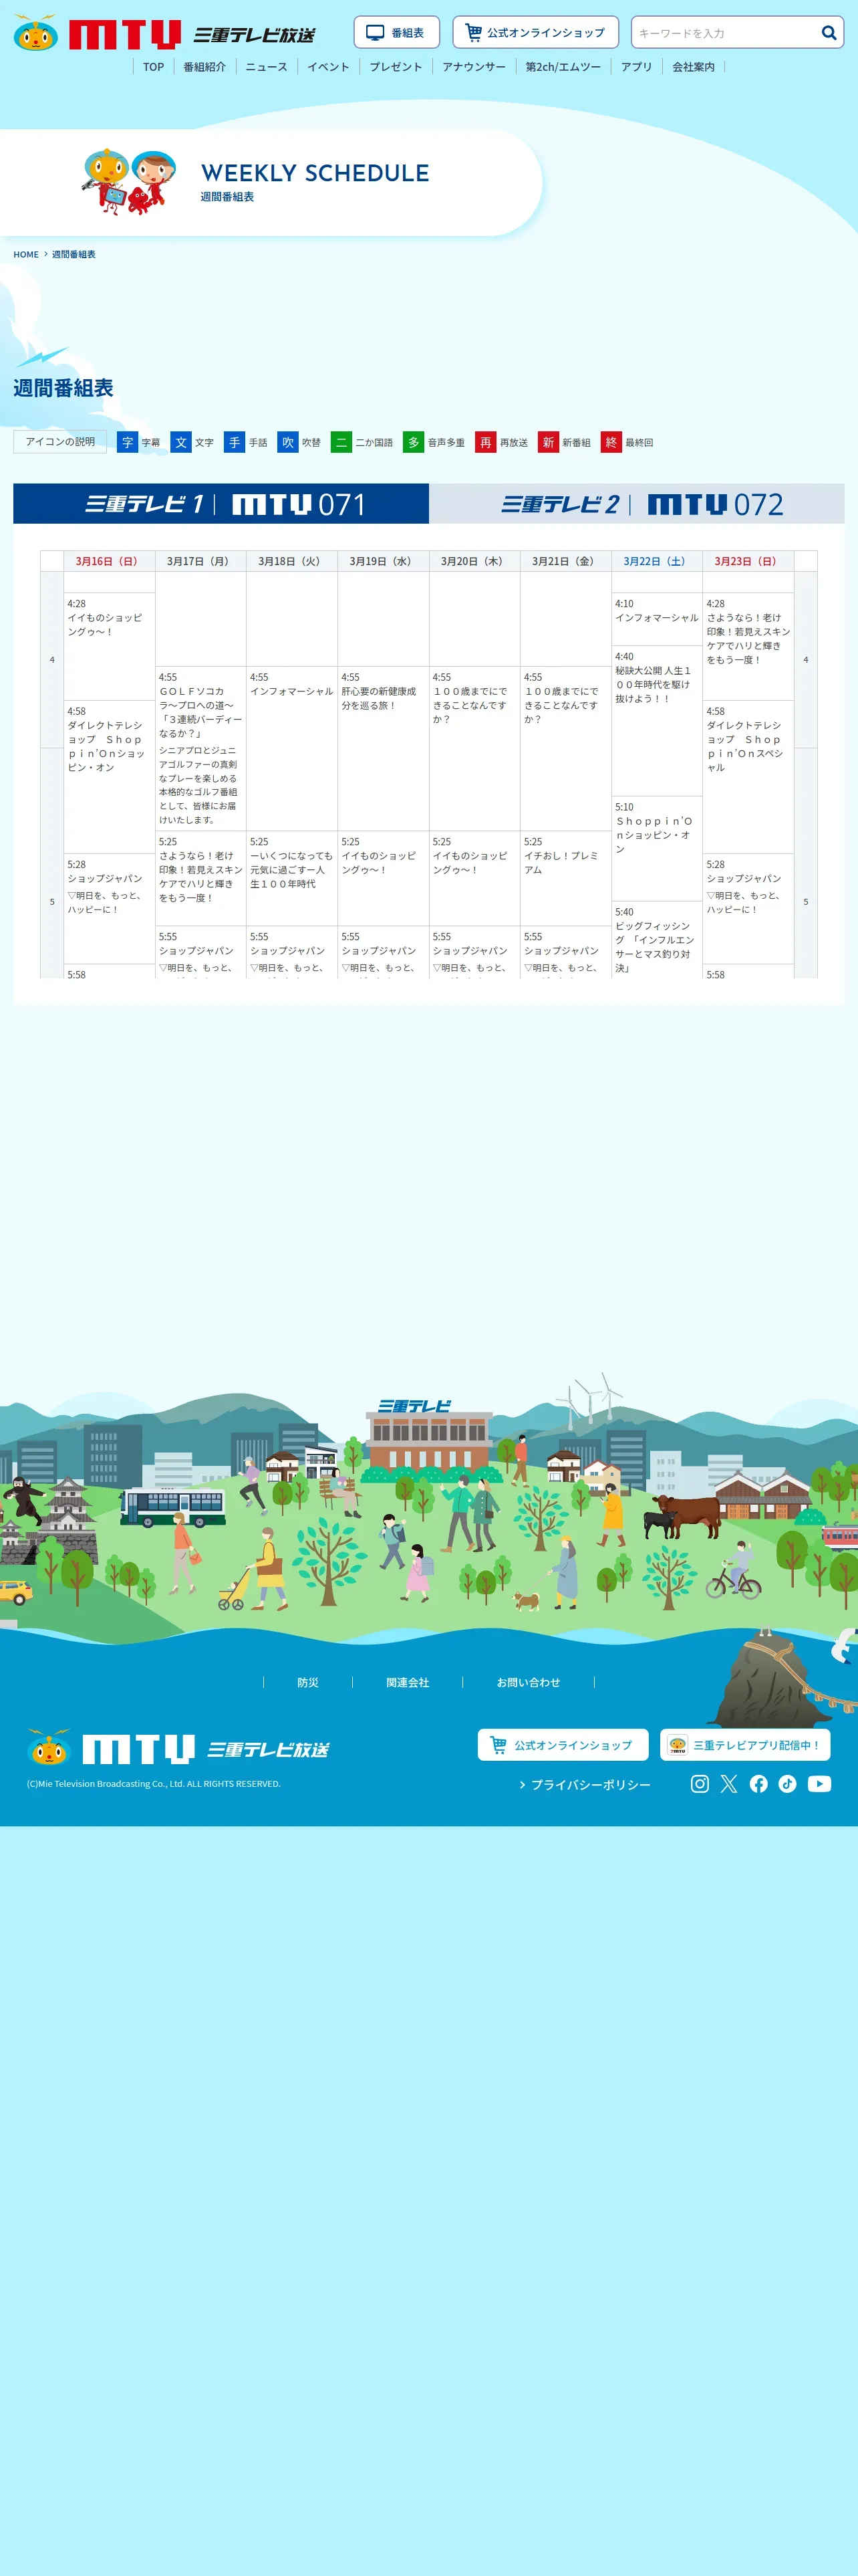Open the footer X (Twitter) icon
Screen dimensions: 858x2576
click(729, 1783)
